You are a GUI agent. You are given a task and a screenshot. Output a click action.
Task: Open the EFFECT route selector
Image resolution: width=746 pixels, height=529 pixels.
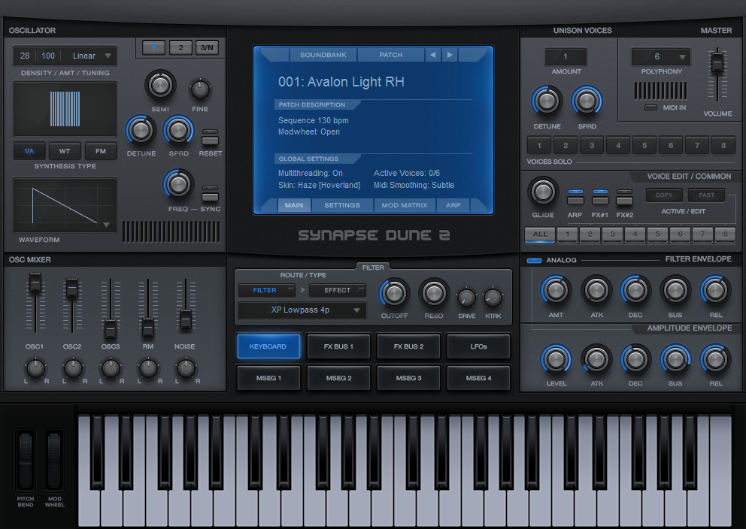coord(338,290)
